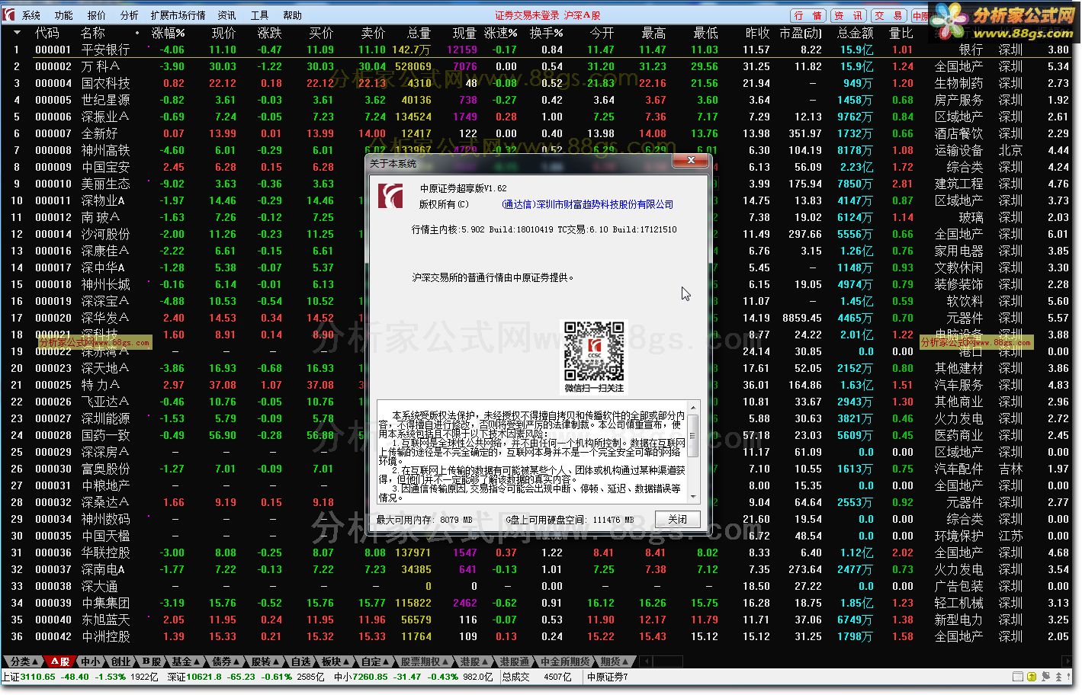1082x695 pixels.
Task: Click the 行情 button at top right
Action: click(808, 15)
